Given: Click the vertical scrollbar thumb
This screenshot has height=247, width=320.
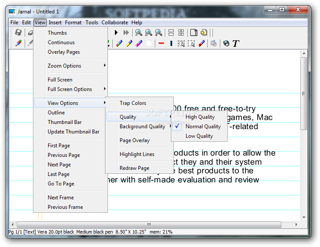Looking at the screenshot, I should point(304,94).
